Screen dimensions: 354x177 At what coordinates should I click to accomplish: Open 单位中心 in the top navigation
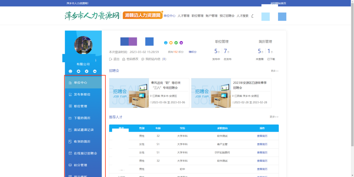click(170, 16)
